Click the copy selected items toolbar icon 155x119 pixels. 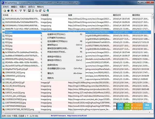pyautogui.click(x=36, y=11)
